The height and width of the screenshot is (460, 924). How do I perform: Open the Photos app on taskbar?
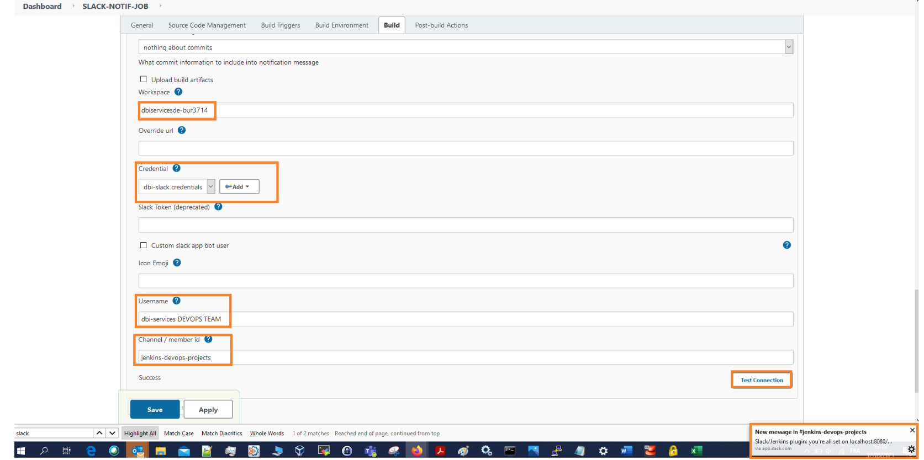pyautogui.click(x=533, y=451)
